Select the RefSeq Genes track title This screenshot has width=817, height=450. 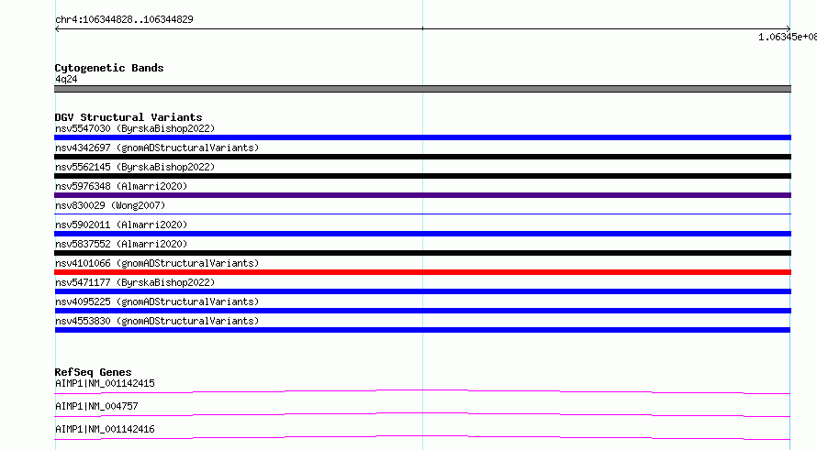pos(94,372)
